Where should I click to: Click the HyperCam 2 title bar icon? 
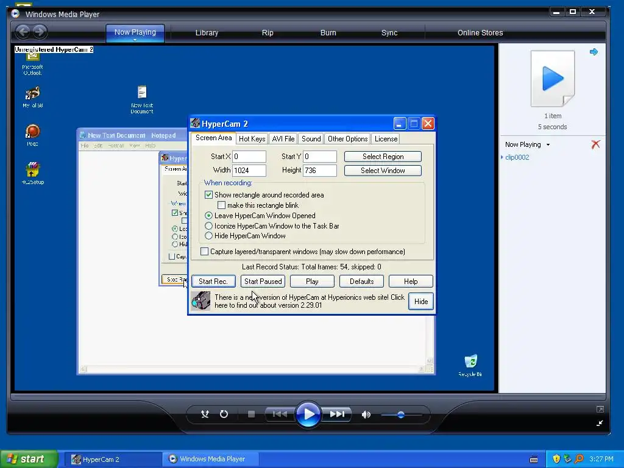click(195, 123)
